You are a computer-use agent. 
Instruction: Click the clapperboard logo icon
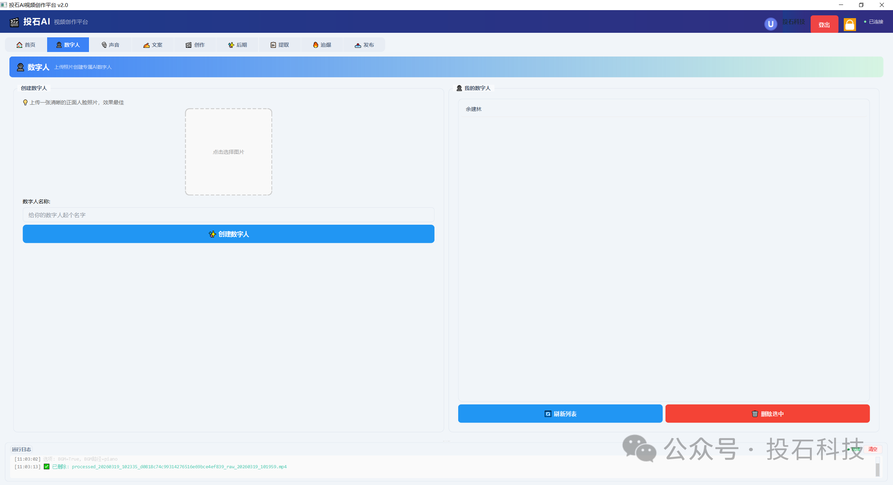tap(14, 22)
